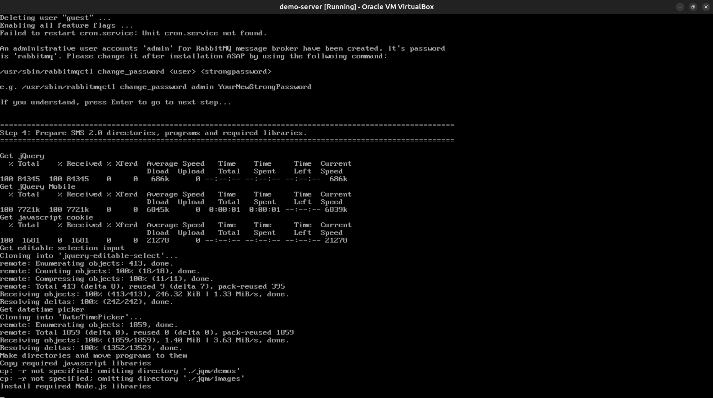Click the 'Failed to restart cron.service' error line
Screen dimensions: 713x398
[133, 33]
